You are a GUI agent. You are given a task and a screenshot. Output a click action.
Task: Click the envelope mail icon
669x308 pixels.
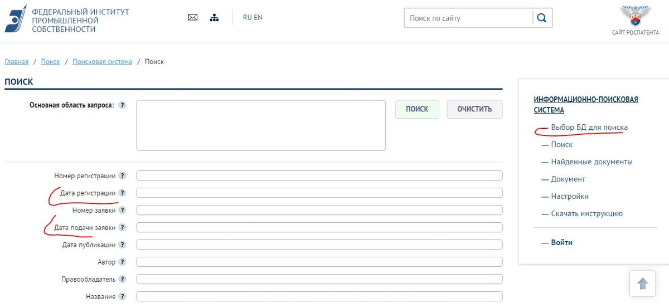click(193, 17)
